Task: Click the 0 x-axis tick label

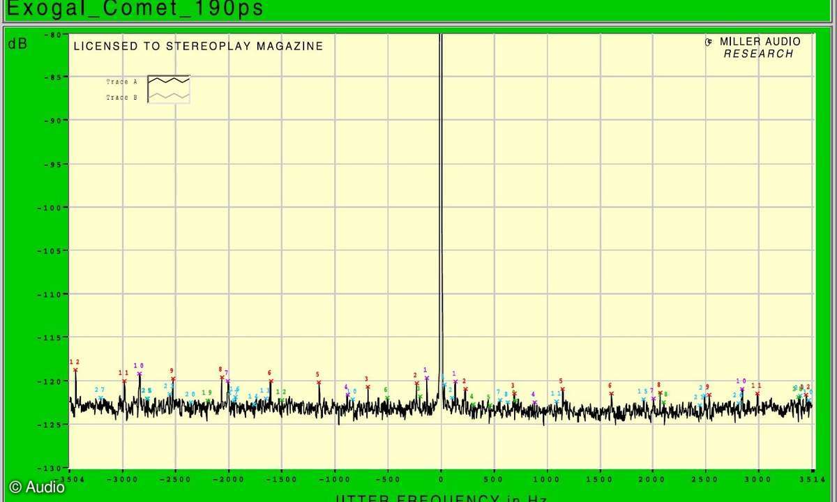Action: click(441, 480)
